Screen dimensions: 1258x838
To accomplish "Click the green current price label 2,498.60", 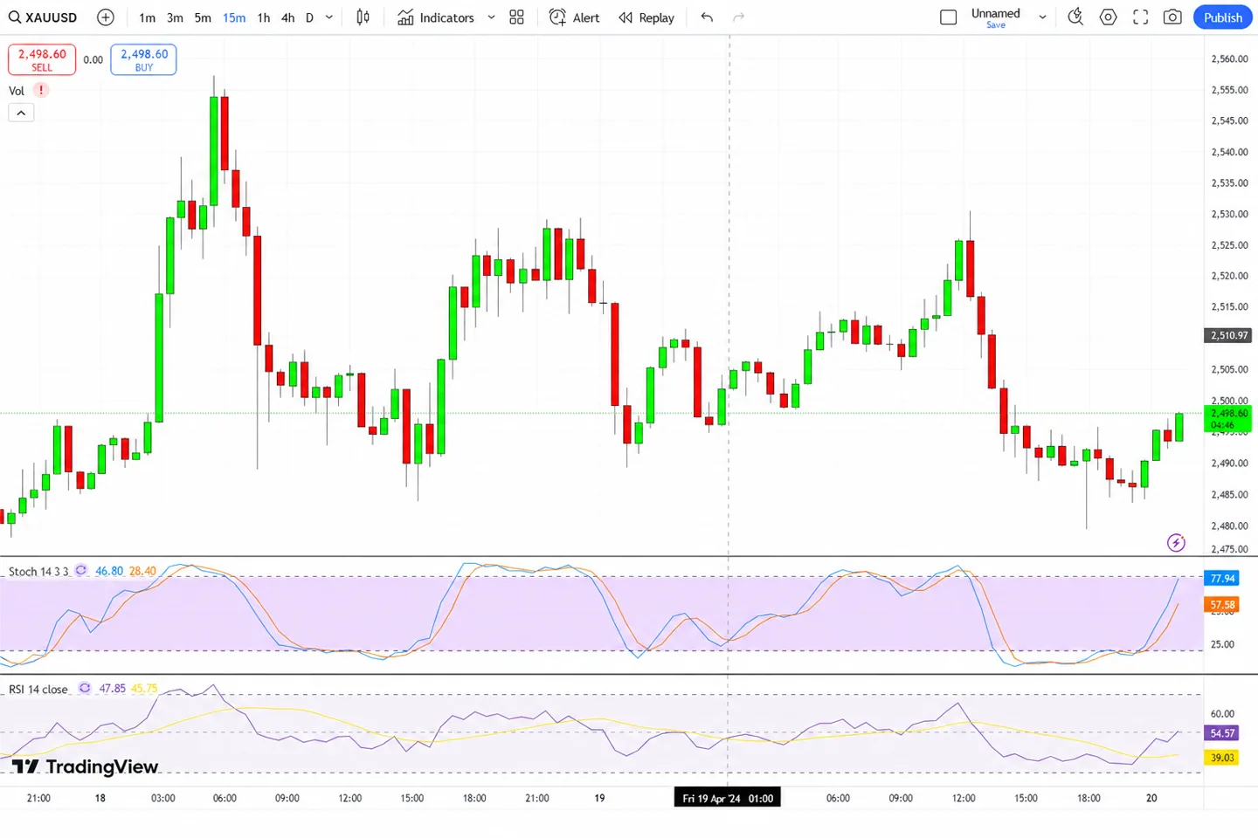I will (1228, 418).
